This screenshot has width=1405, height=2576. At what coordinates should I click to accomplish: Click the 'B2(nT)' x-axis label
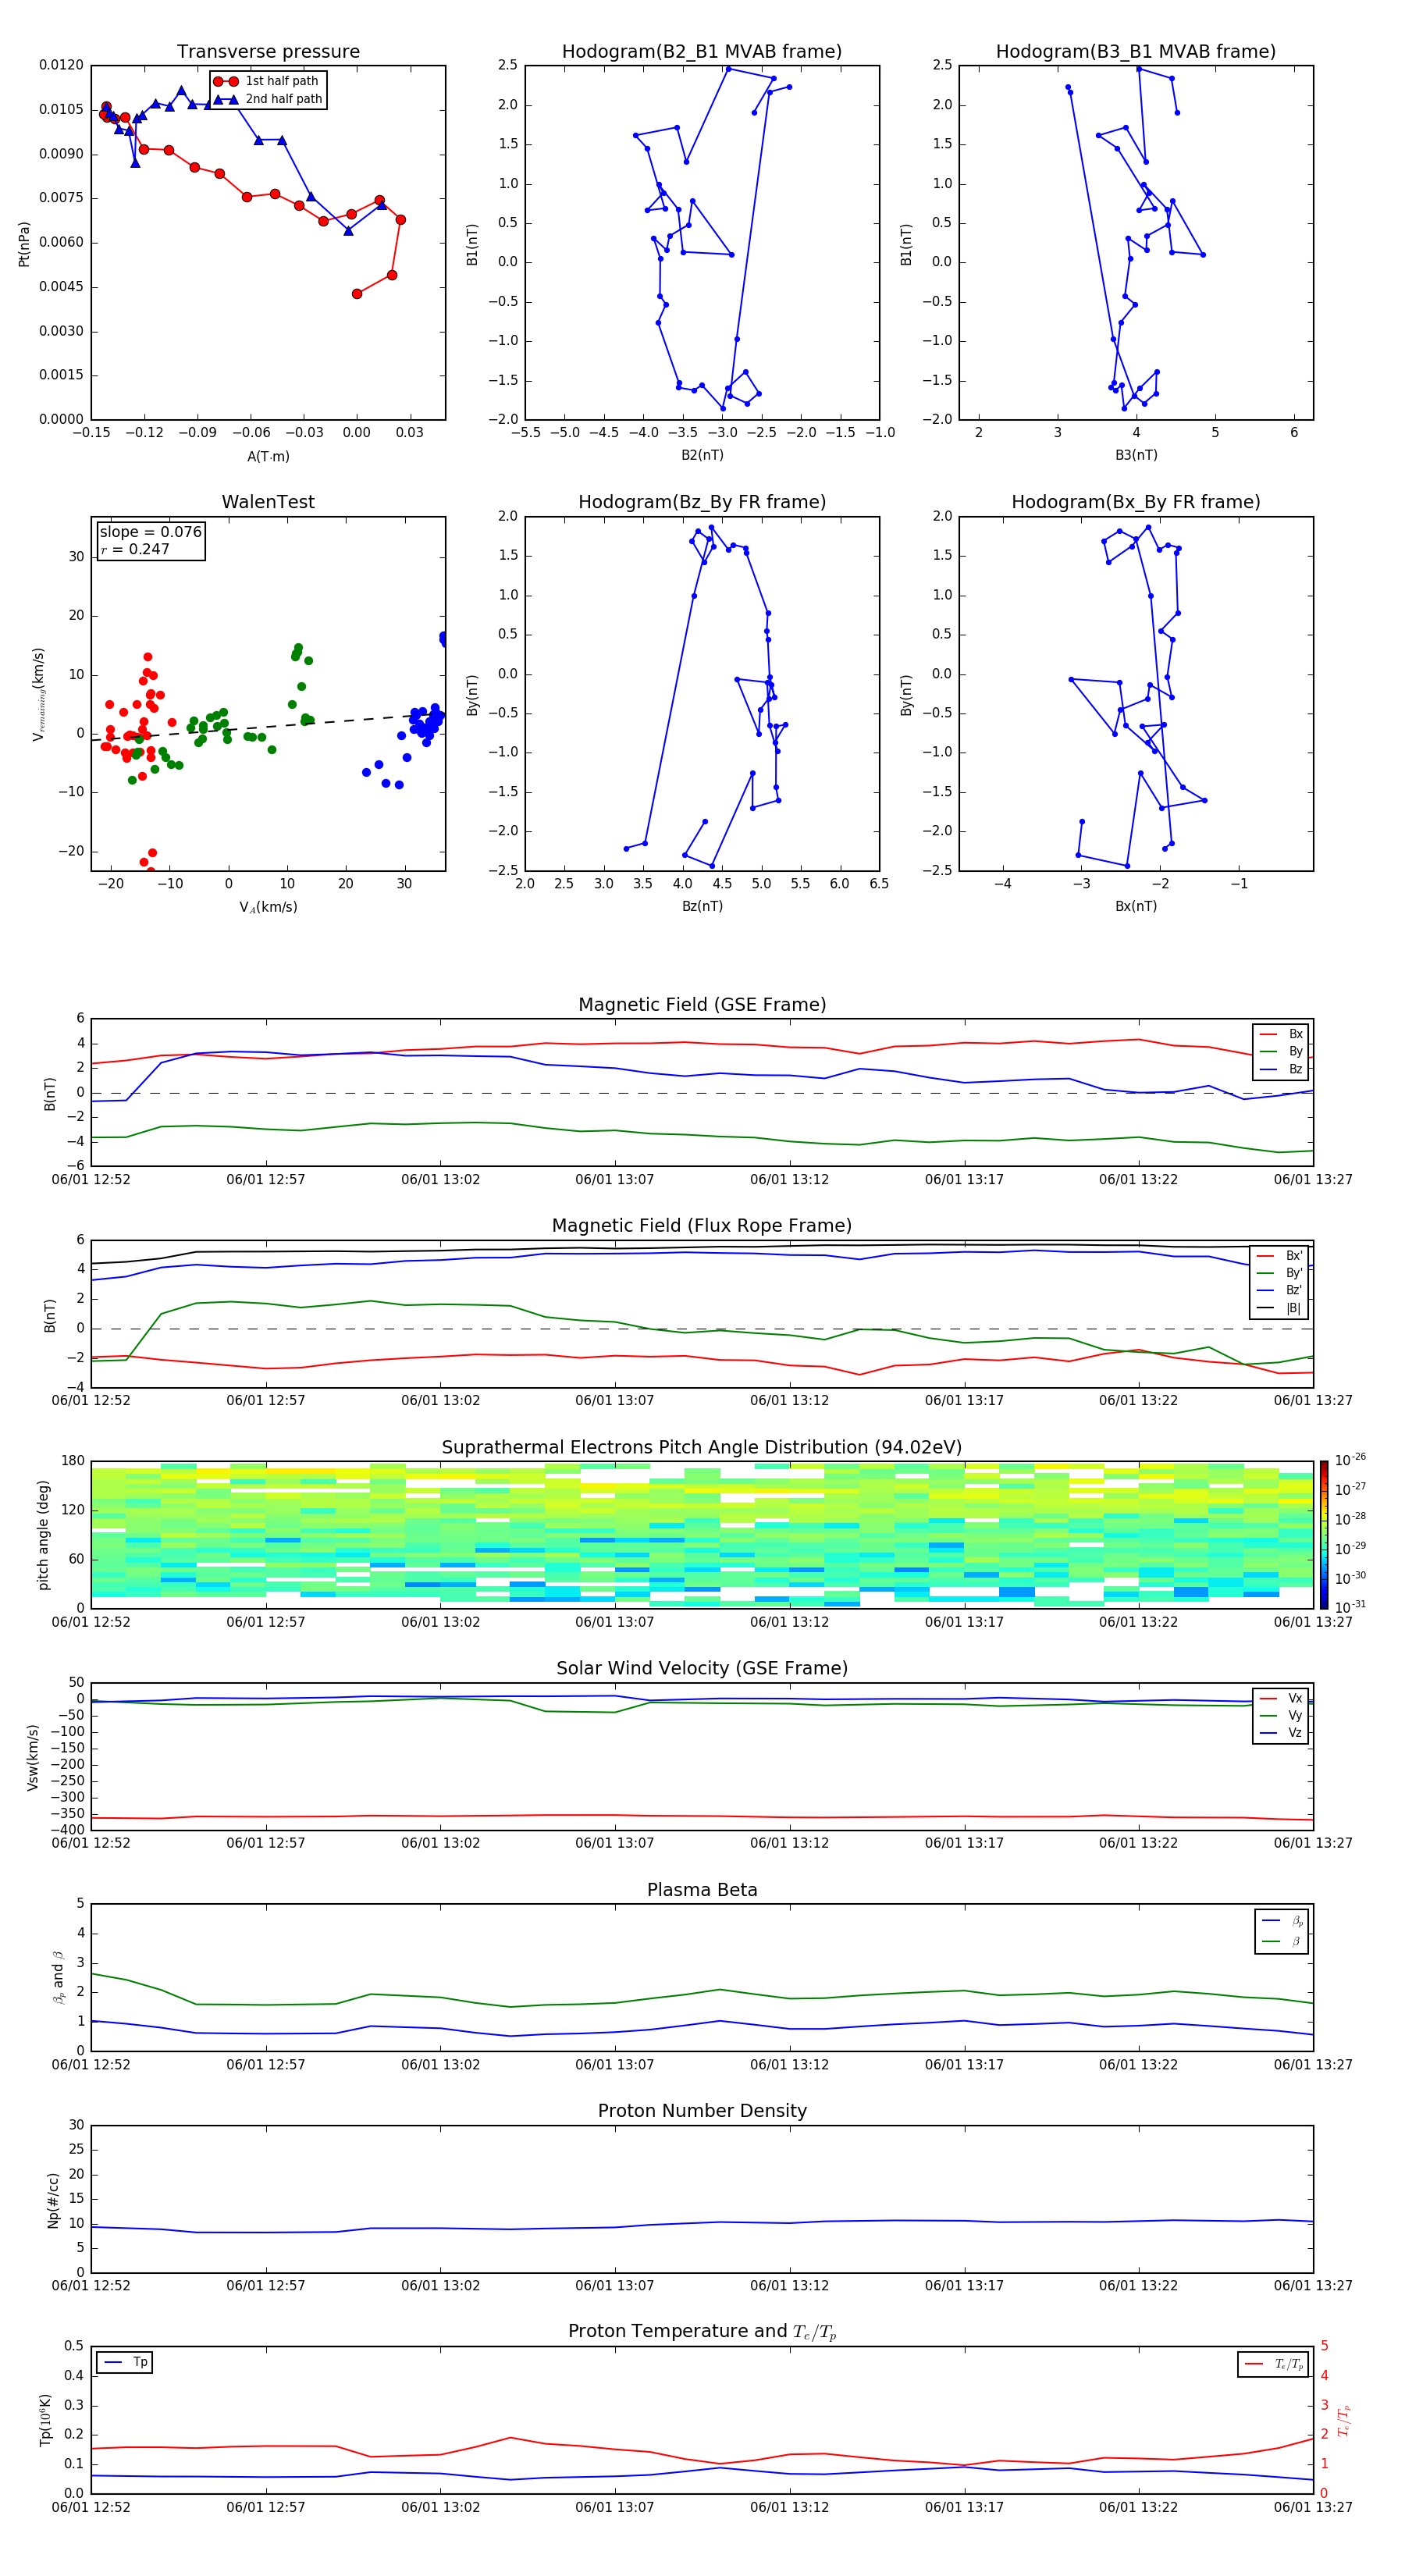pyautogui.click(x=702, y=455)
